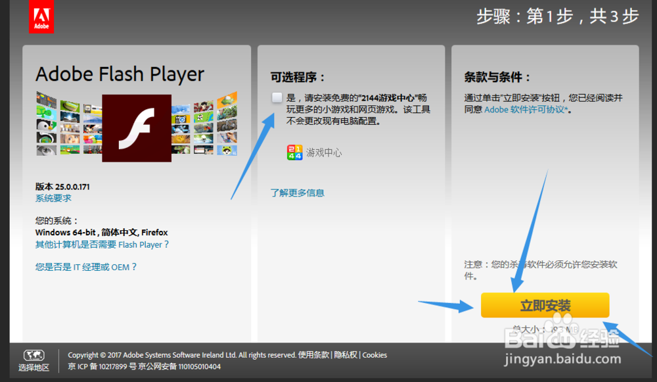Open 其他计算机是否需要 Flash Player link

click(x=102, y=245)
